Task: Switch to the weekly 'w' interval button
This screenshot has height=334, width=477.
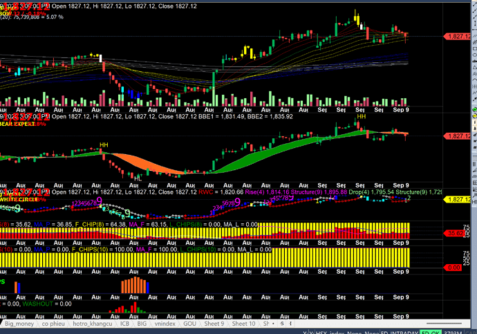Action: pyautogui.click(x=474, y=141)
